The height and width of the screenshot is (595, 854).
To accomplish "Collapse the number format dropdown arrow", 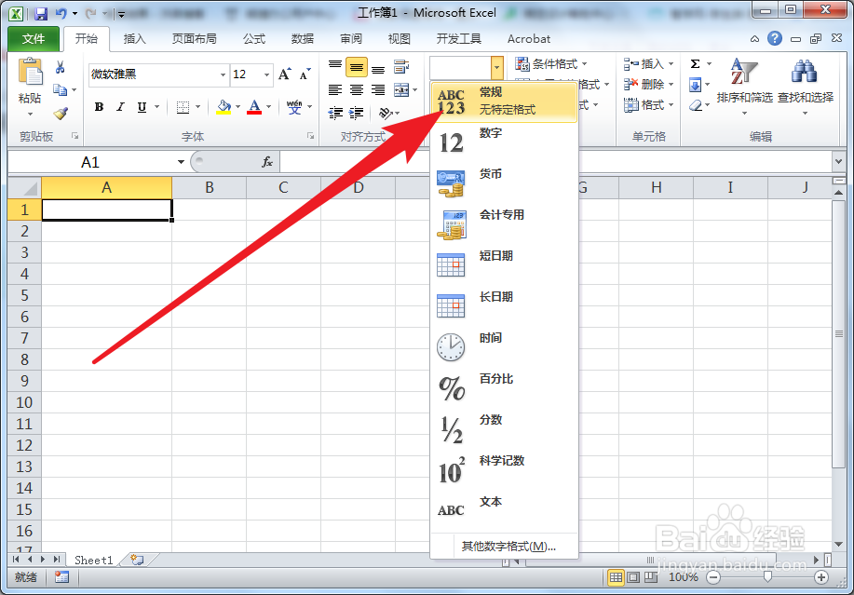I will pos(496,68).
